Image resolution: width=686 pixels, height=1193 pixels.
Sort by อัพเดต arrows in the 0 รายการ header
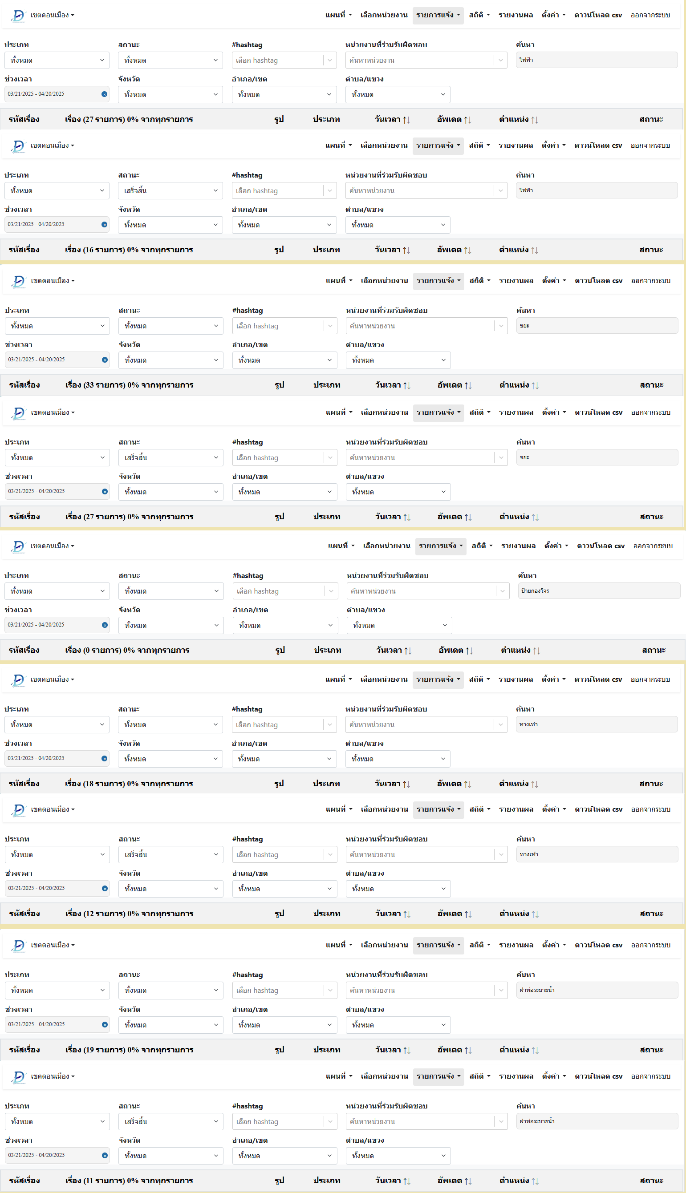(x=469, y=651)
